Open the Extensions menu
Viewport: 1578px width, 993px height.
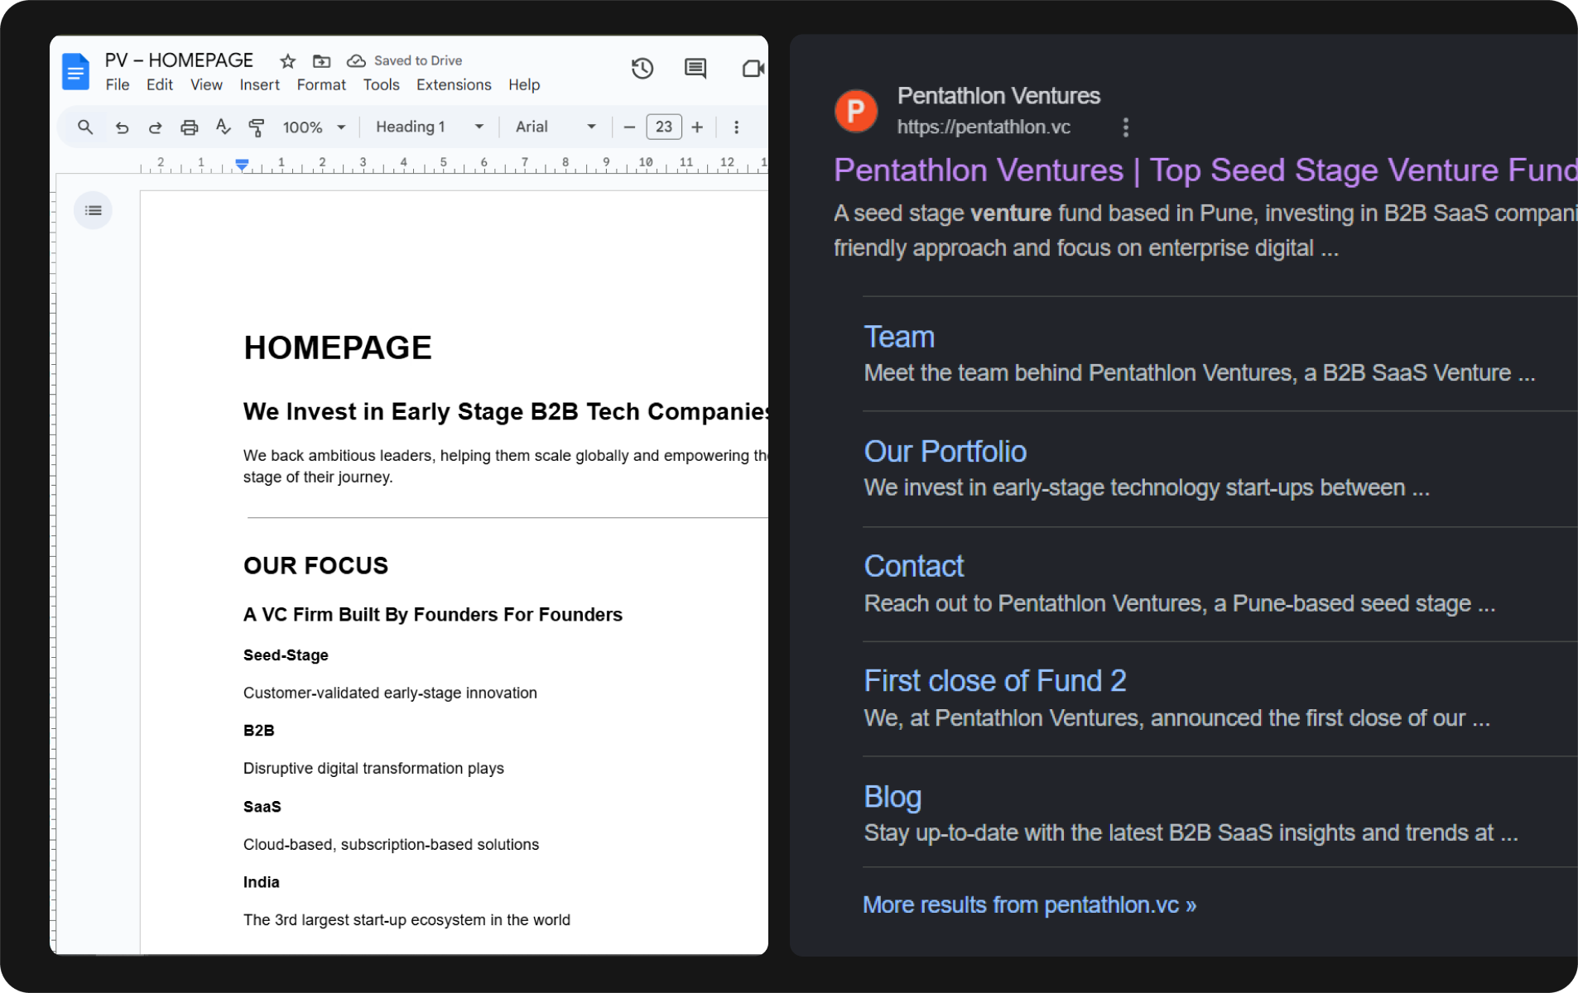pos(454,85)
